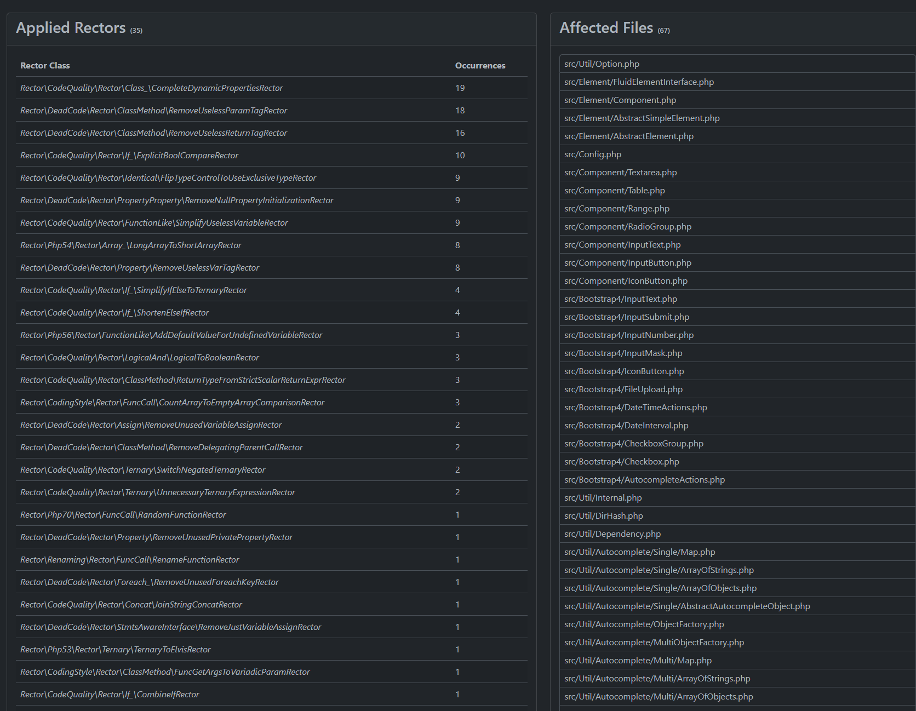The image size is (916, 711).
Task: Select the FuncGetArgsToVariadicParamRector row
Action: tap(272, 672)
